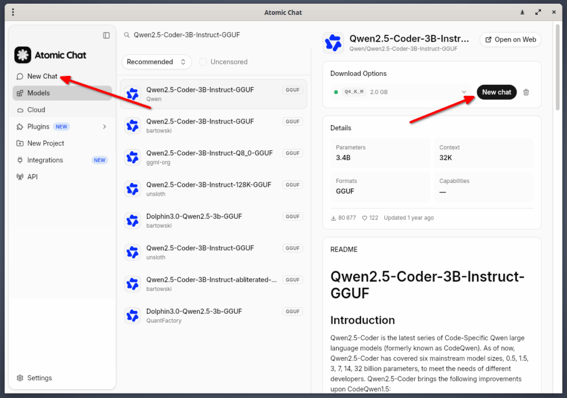The width and height of the screenshot is (567, 398).
Task: Open the API section
Action: pos(62,177)
